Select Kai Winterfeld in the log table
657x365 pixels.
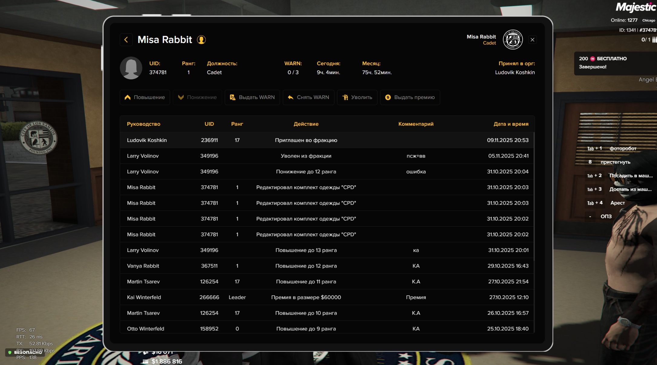point(144,297)
